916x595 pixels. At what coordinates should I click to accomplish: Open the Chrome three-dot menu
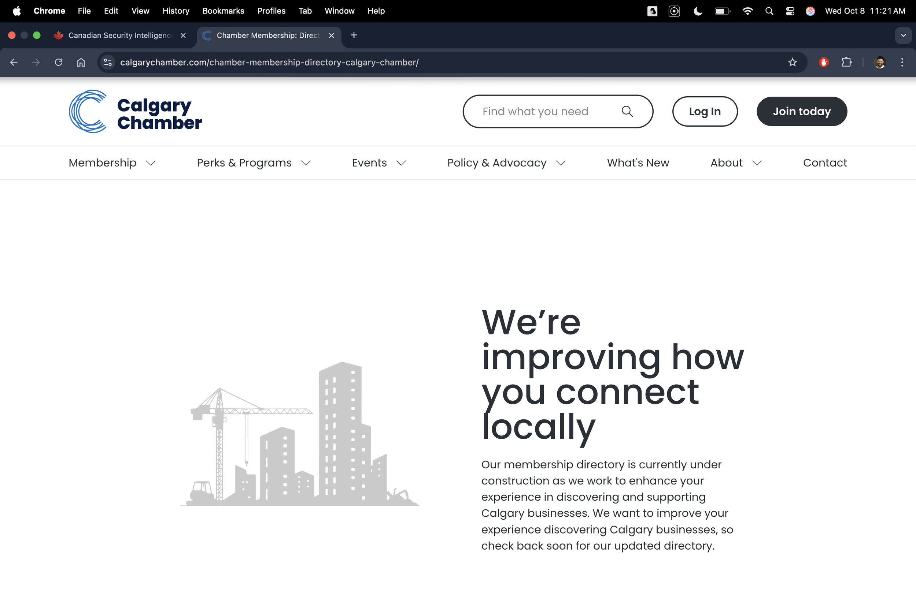[902, 62]
